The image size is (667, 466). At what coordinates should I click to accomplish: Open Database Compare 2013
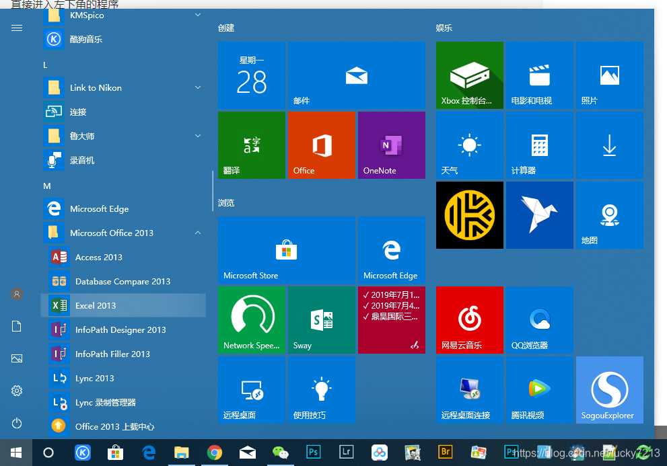click(123, 281)
